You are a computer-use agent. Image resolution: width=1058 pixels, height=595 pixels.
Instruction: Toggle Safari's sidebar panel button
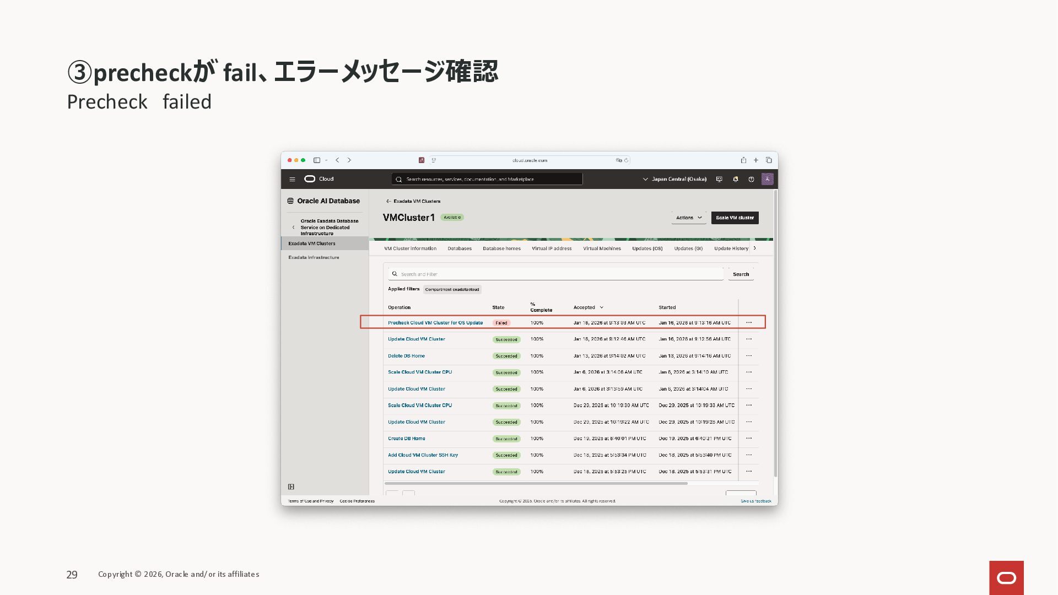(317, 160)
